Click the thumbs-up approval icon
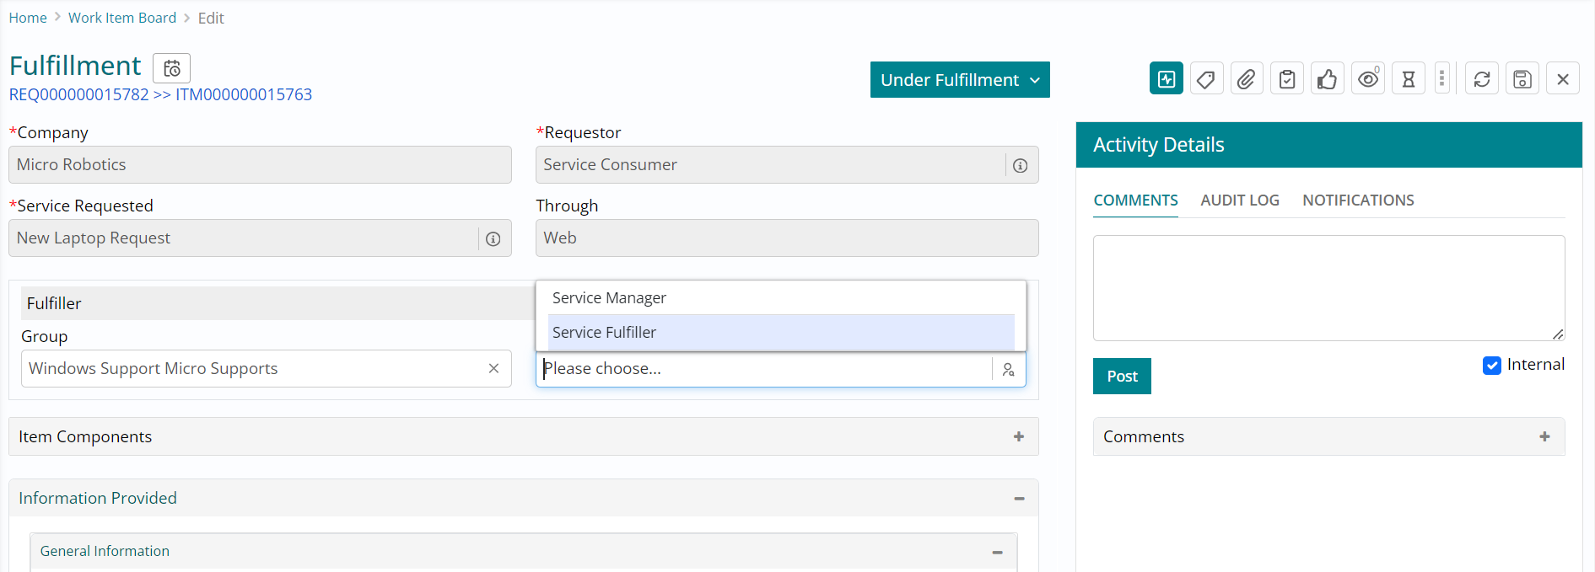The height and width of the screenshot is (572, 1595). [x=1327, y=79]
